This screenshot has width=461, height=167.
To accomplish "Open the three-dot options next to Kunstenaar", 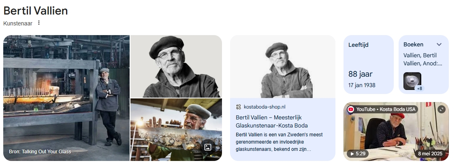I will point(39,23).
